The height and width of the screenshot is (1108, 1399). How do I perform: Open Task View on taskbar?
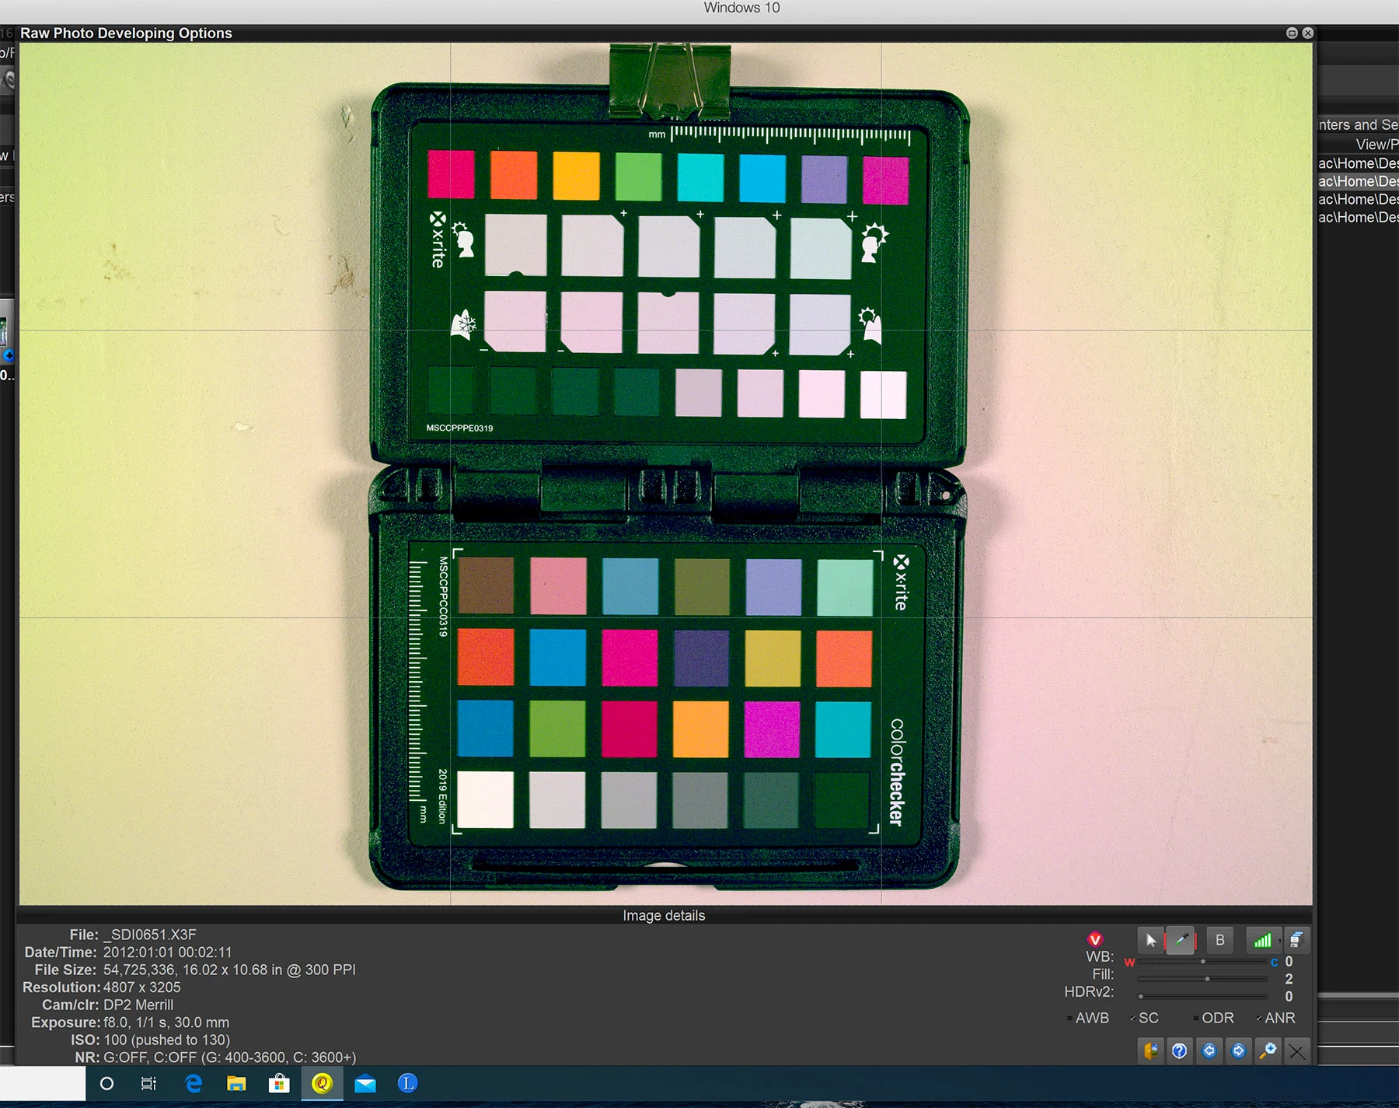click(x=148, y=1083)
